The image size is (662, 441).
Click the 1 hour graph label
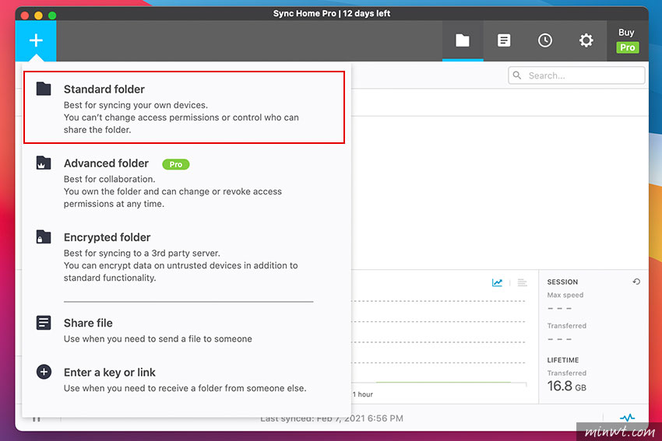[363, 394]
